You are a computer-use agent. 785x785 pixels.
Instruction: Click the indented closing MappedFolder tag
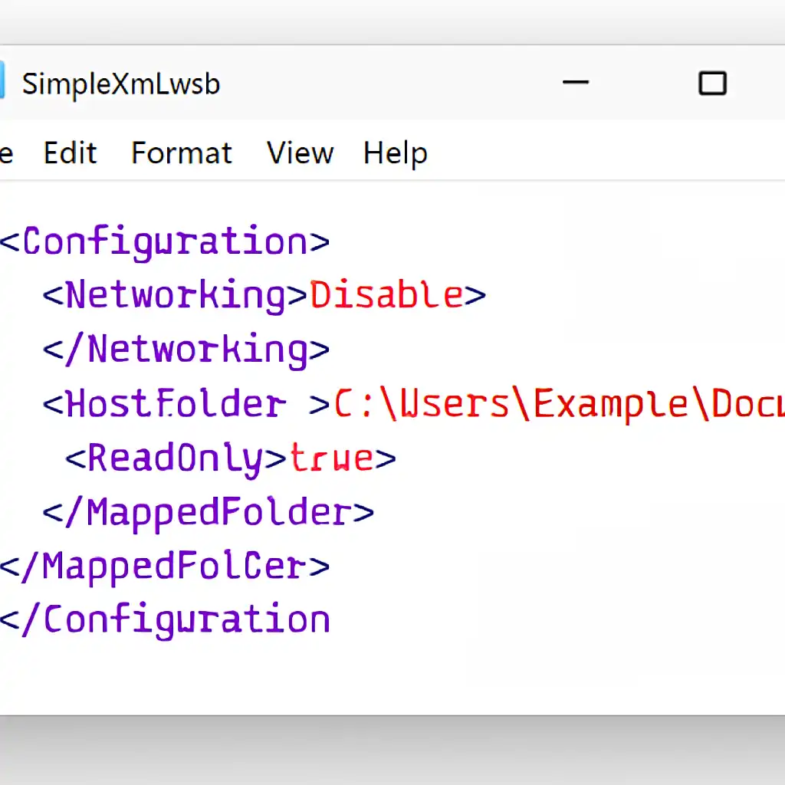click(209, 512)
